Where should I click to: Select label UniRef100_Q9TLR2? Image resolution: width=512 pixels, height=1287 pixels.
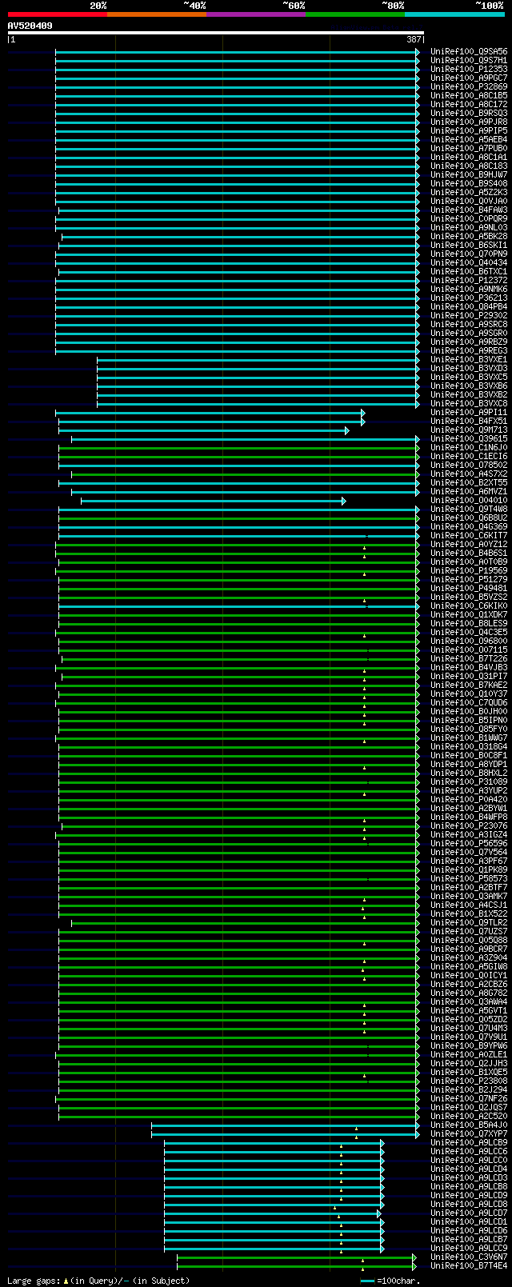(469, 922)
